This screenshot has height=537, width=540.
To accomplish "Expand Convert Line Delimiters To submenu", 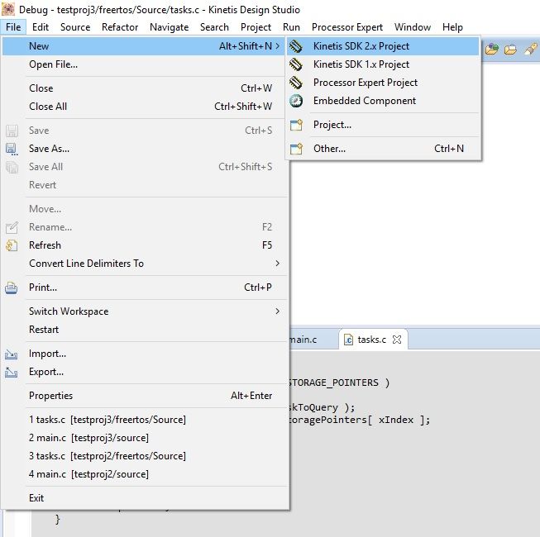I will tap(278, 264).
